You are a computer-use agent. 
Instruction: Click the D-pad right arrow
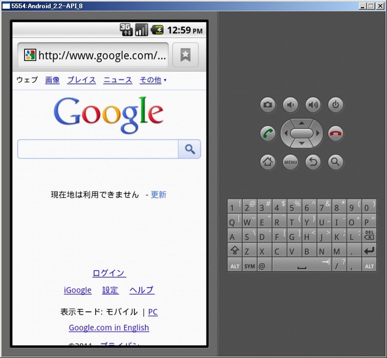tap(318, 133)
